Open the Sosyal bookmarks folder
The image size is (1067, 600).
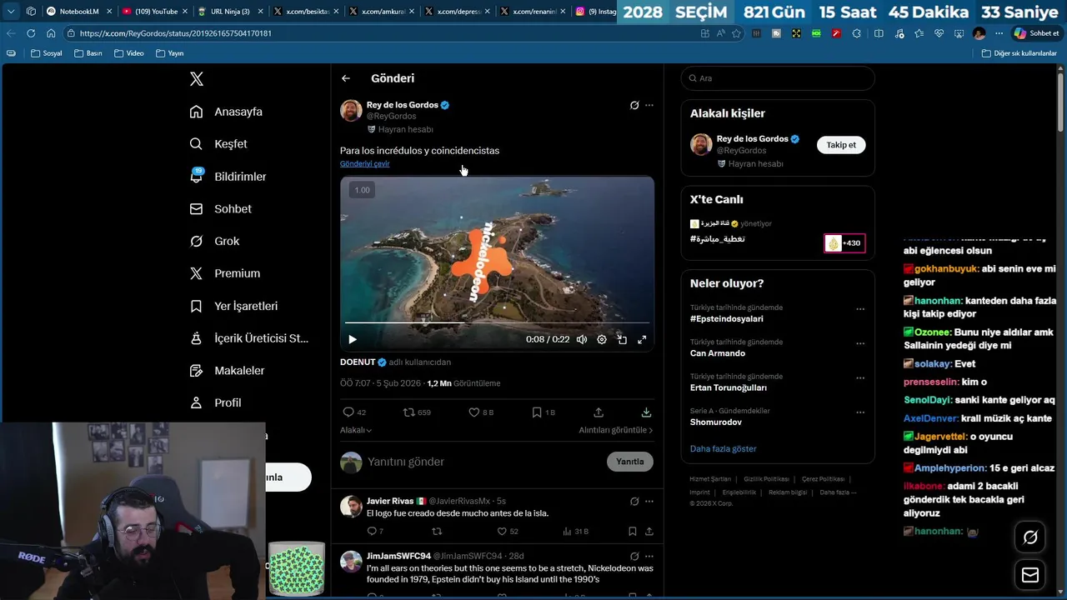click(46, 53)
